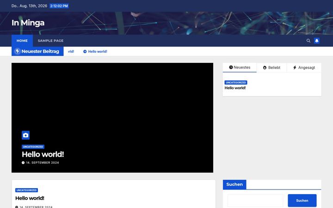
Task: Click the date Do.. Aug. 13th, 2026
Action: point(29,6)
